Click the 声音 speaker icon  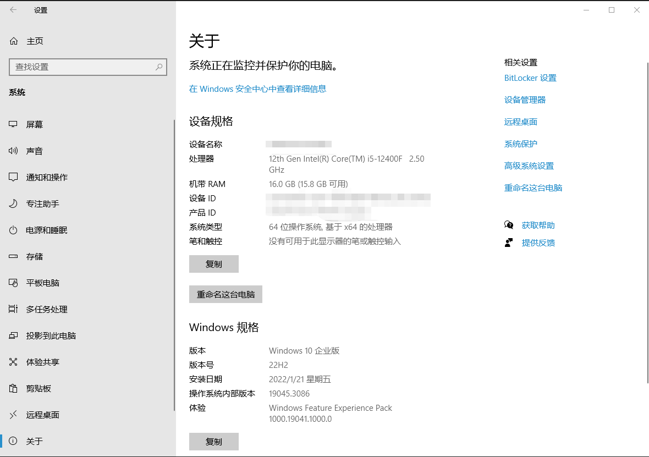[13, 151]
